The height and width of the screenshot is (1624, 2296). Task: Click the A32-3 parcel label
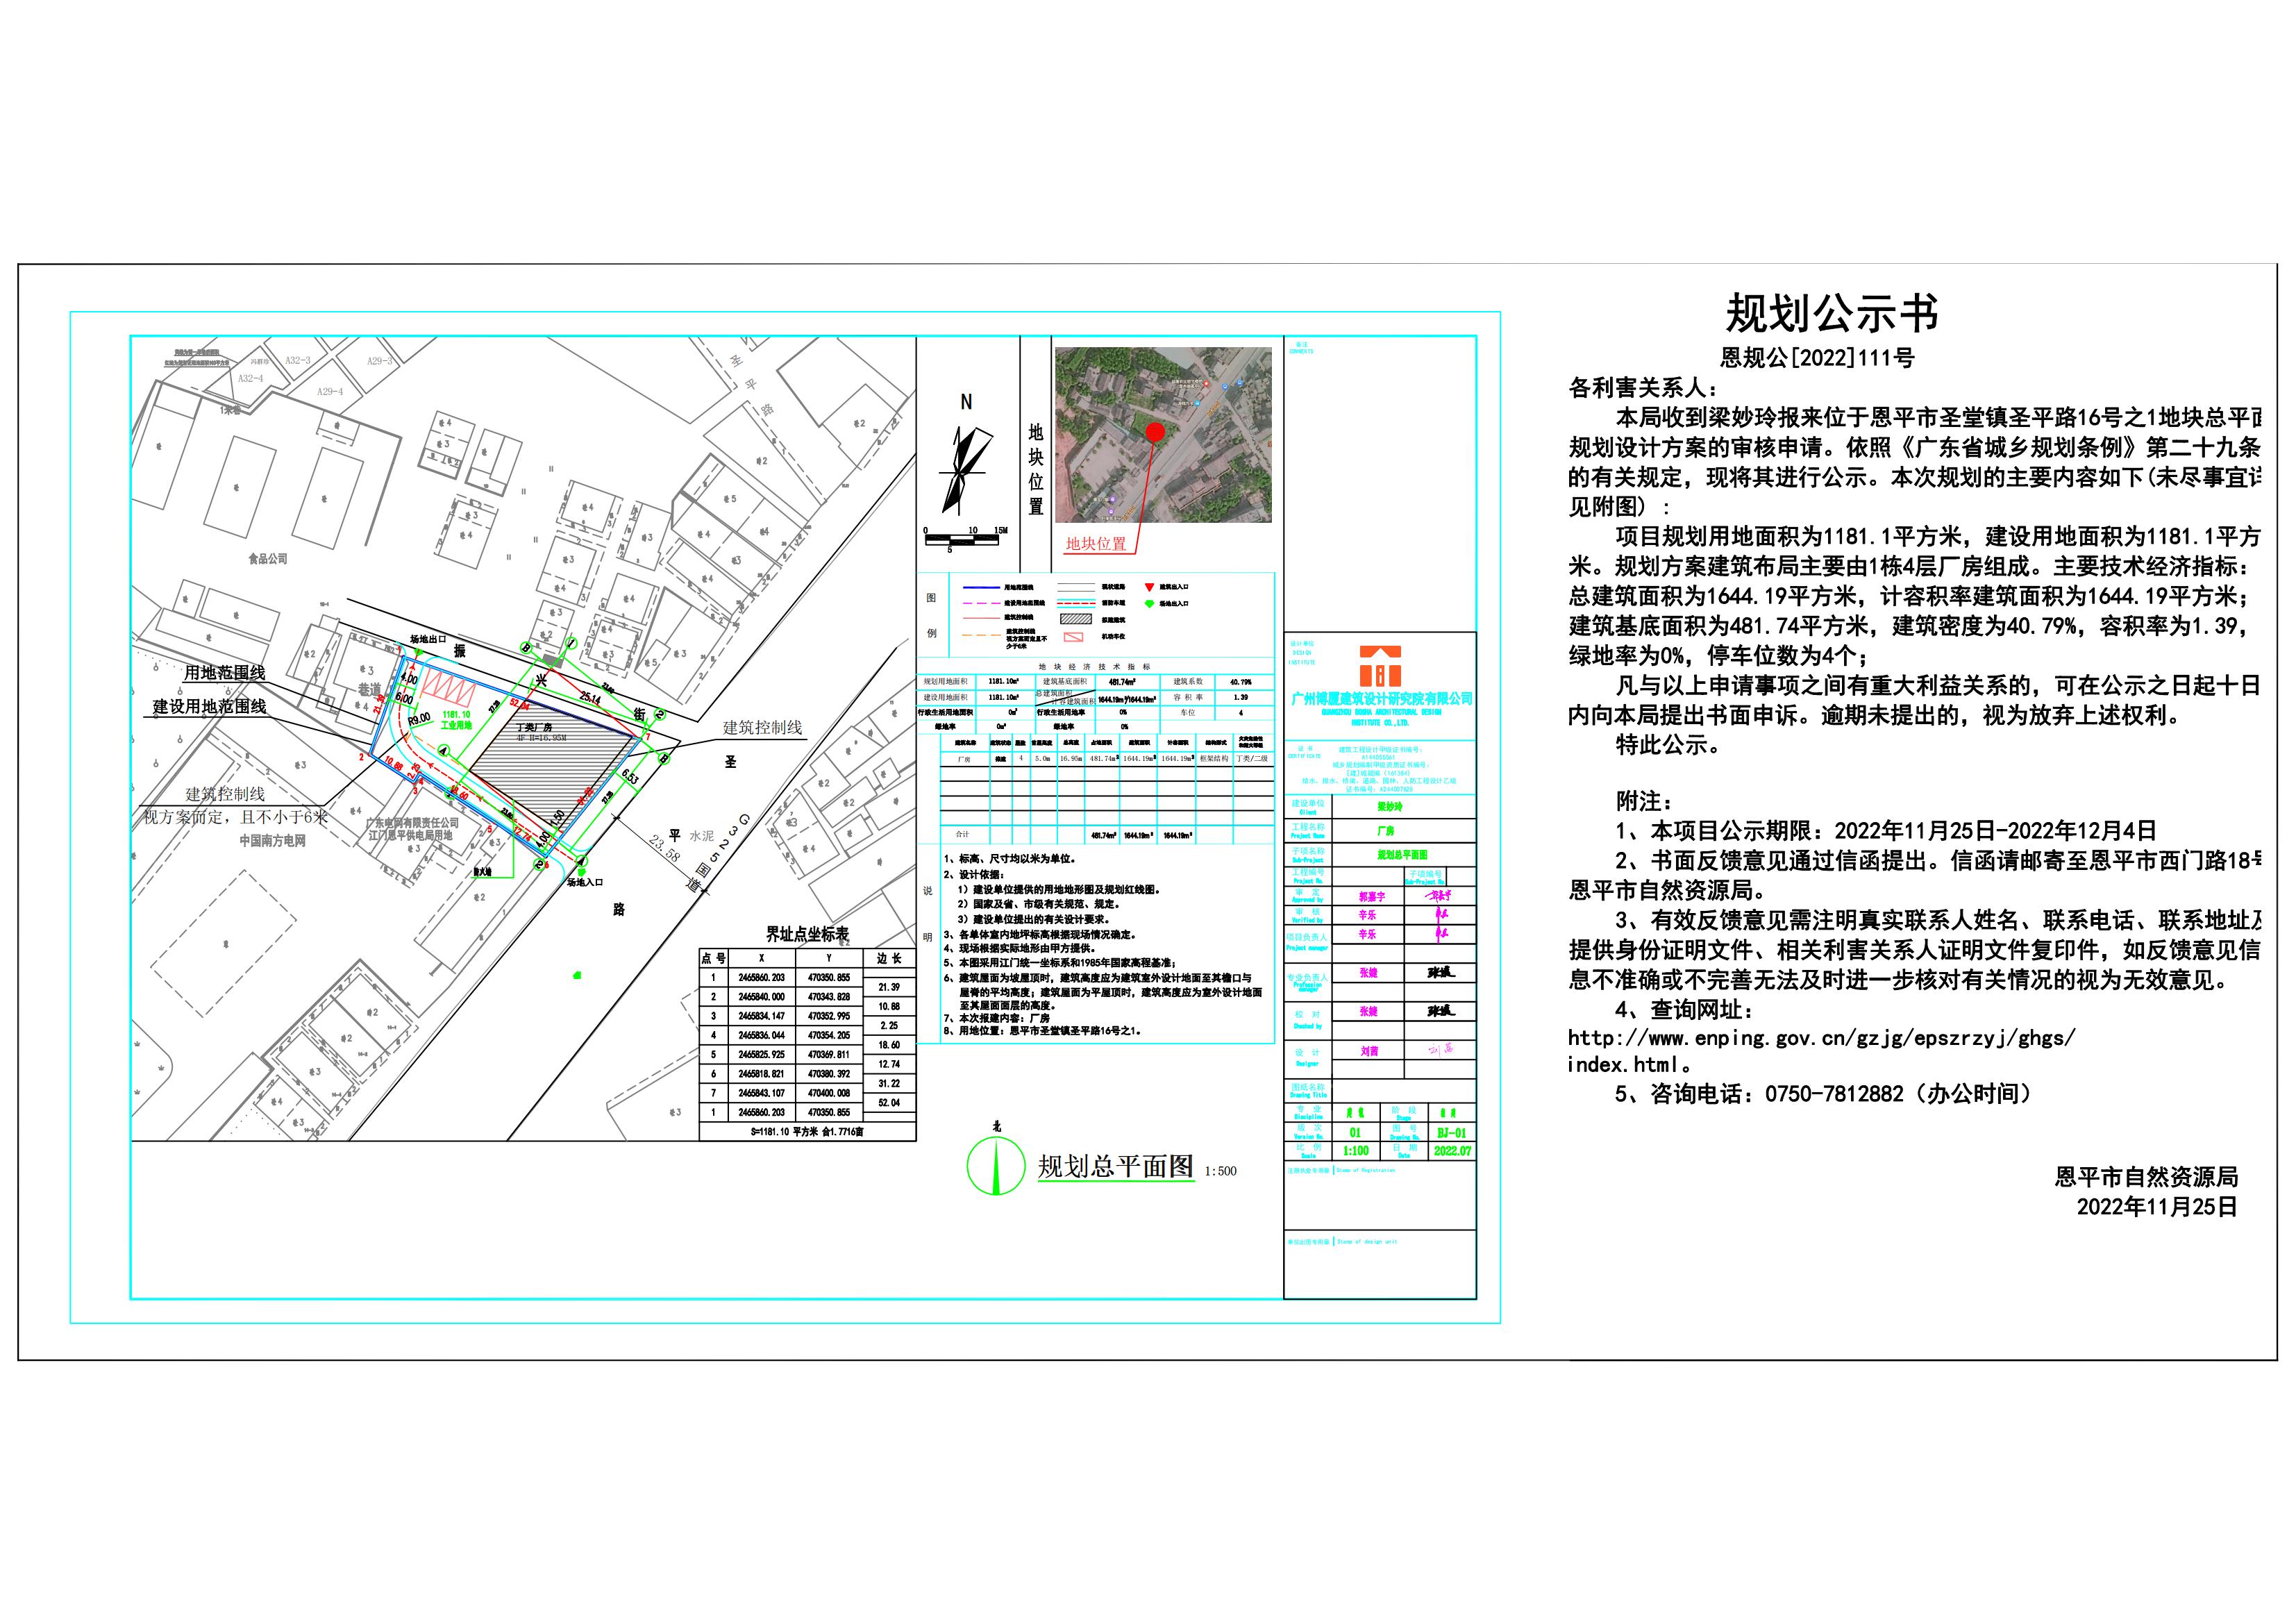pos(297,360)
